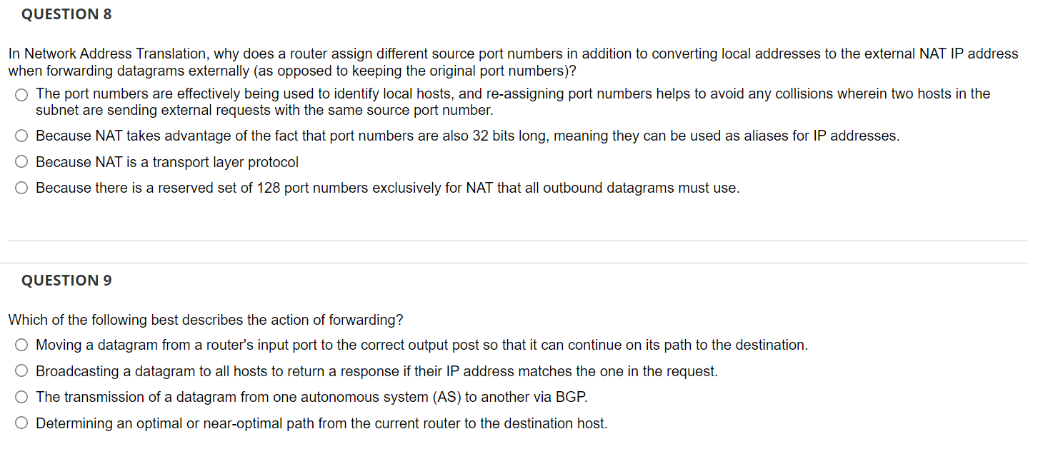Pick radio button 'NAT is a transport layer protocol'
Image resolution: width=1043 pixels, height=454 pixels.
pos(22,163)
